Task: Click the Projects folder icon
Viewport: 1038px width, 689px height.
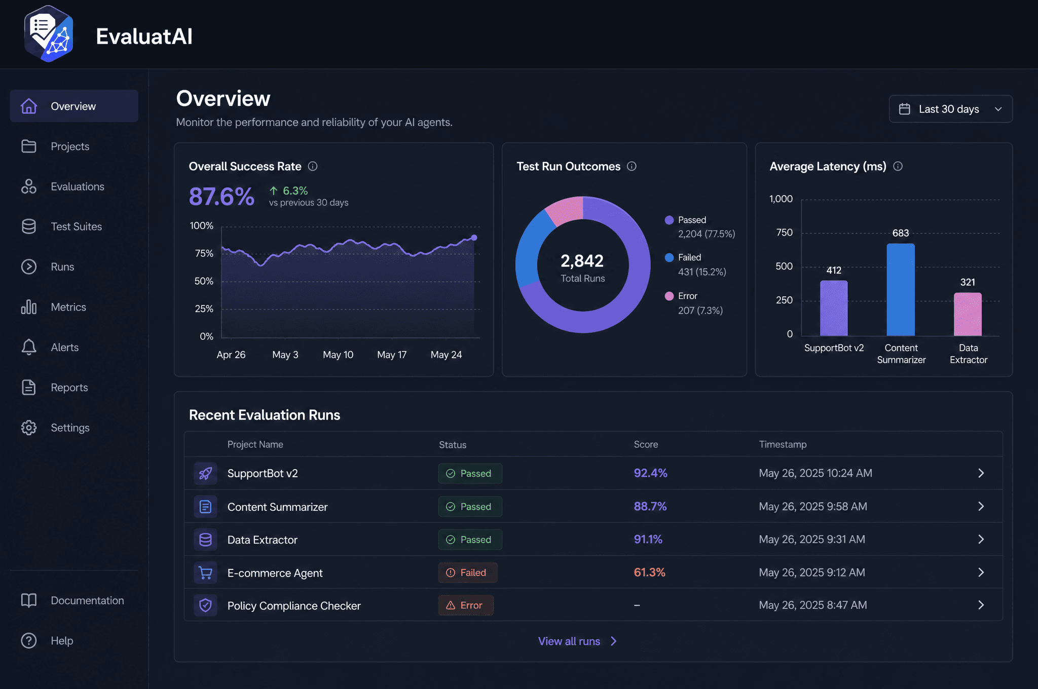Action: (x=29, y=146)
